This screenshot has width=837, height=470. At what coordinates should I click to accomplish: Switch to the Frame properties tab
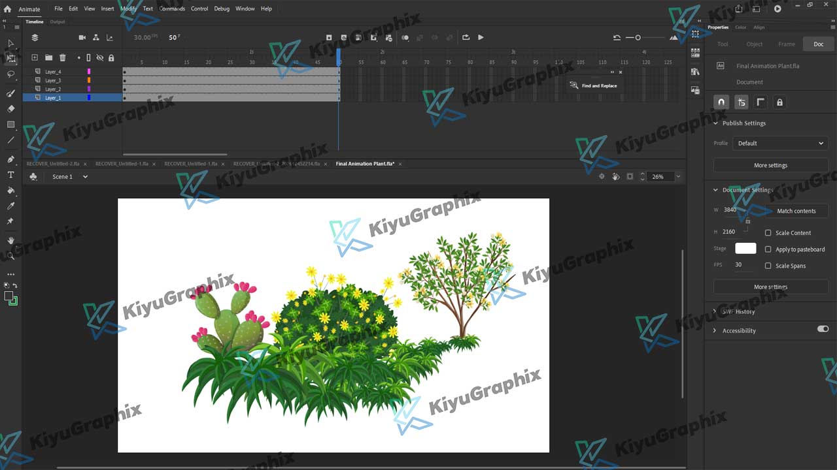(x=787, y=44)
